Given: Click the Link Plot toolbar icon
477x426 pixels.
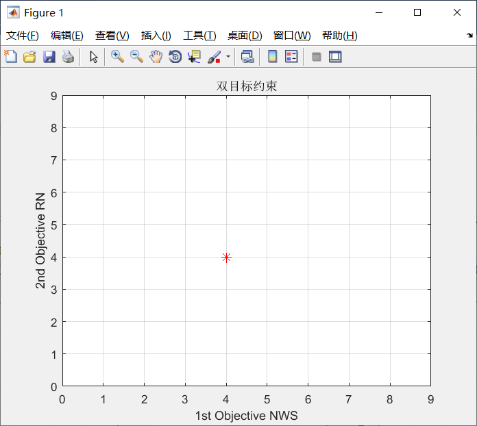Looking at the screenshot, I should click(247, 57).
